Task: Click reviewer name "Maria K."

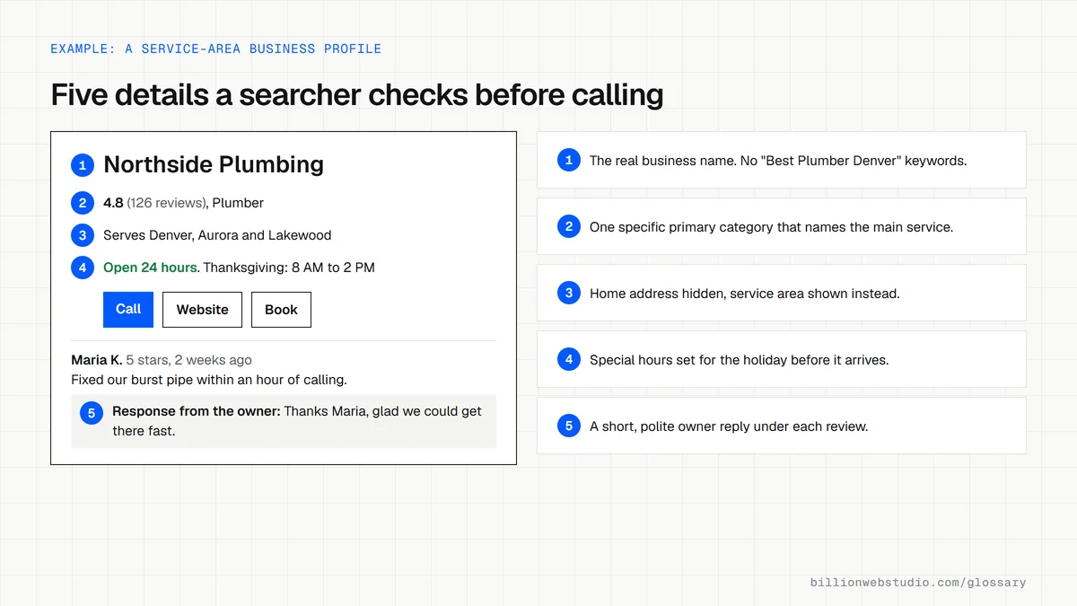Action: click(97, 360)
